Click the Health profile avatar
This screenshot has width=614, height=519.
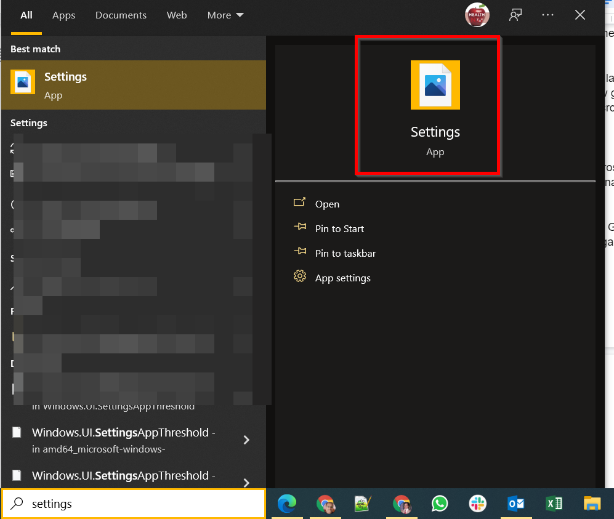pyautogui.click(x=477, y=15)
